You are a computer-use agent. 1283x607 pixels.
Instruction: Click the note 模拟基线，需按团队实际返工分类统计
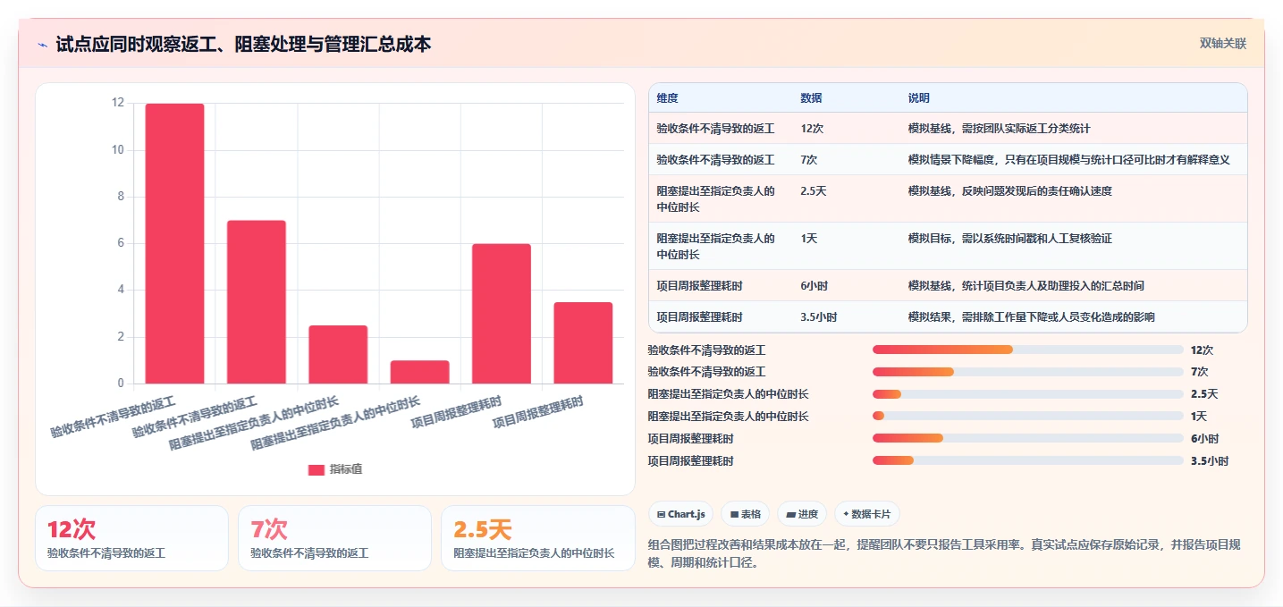click(1000, 129)
